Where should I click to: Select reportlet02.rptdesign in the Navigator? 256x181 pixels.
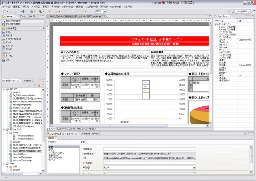[22, 160]
